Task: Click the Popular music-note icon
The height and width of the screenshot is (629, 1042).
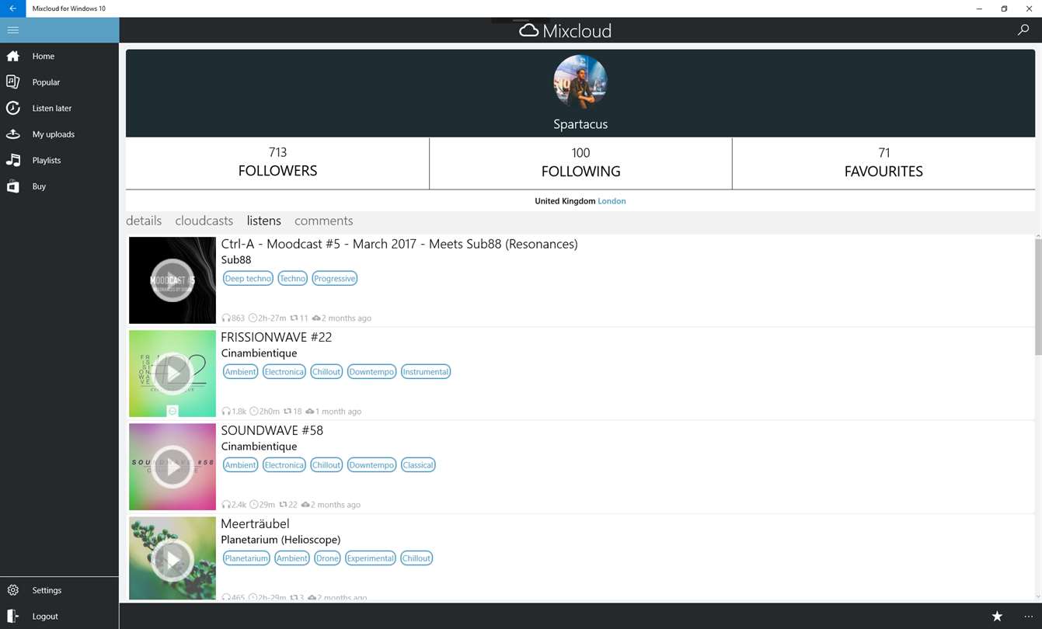Action: [12, 82]
